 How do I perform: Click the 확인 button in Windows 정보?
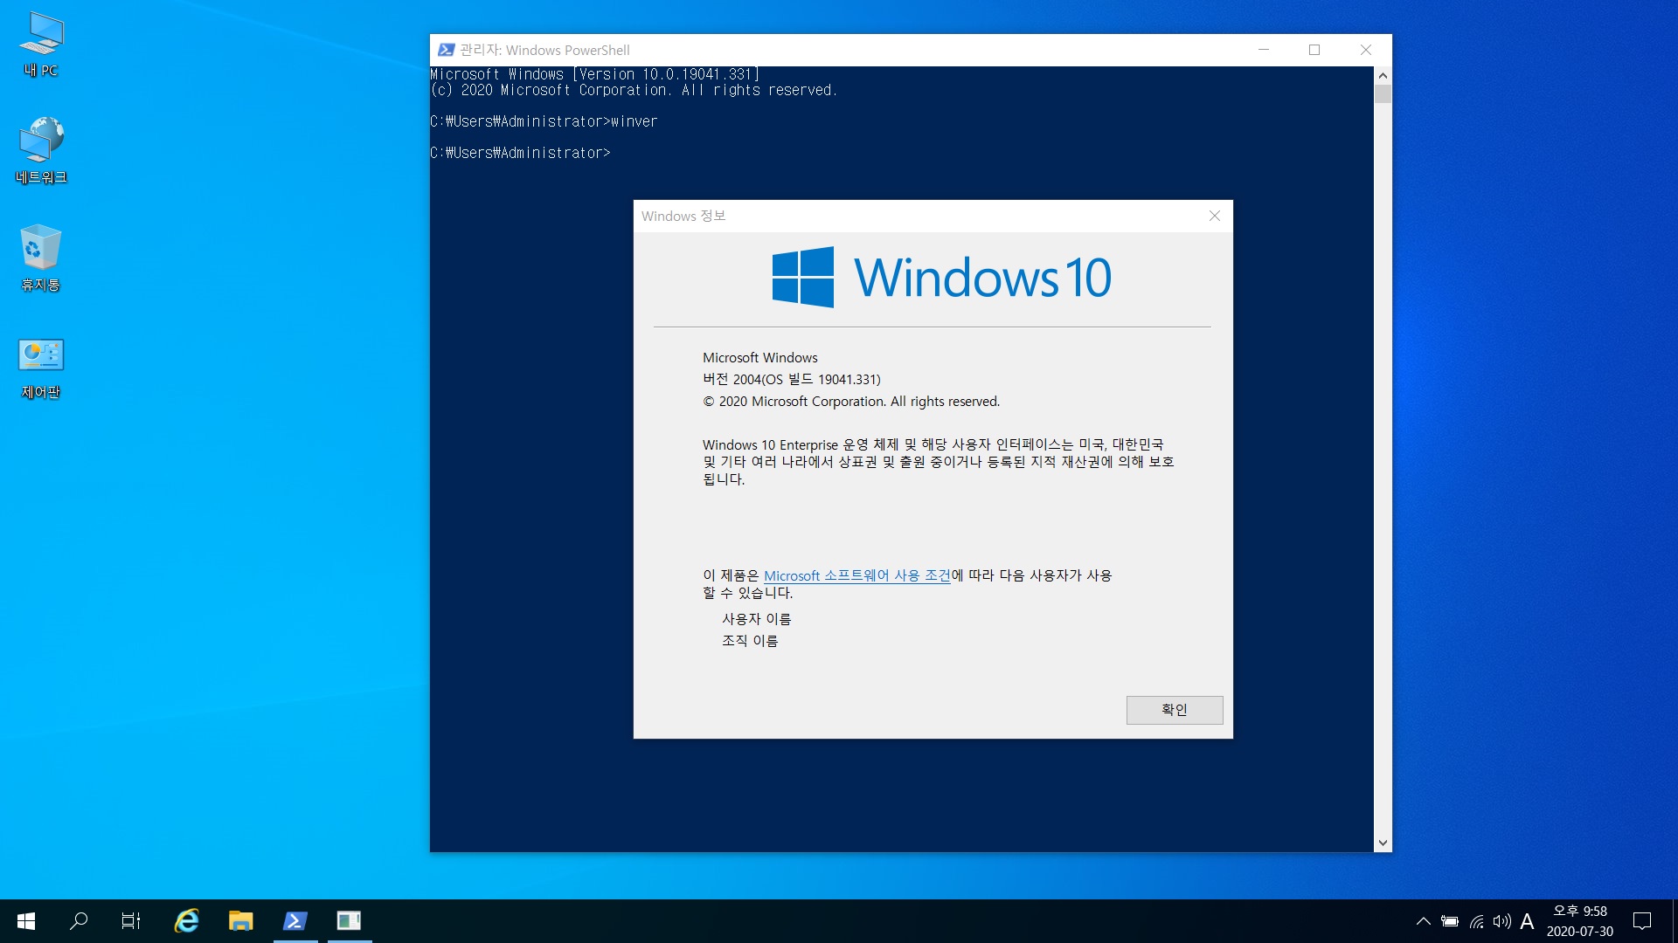coord(1175,710)
